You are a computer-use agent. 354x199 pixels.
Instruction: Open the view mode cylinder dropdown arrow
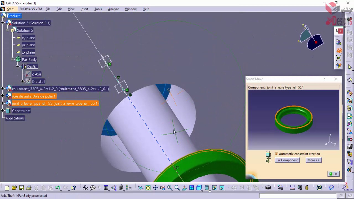210,191
